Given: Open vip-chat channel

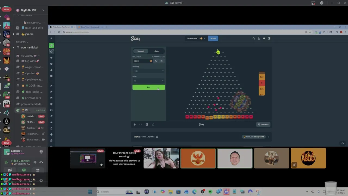Looking at the screenshot, I should click(x=30, y=73).
